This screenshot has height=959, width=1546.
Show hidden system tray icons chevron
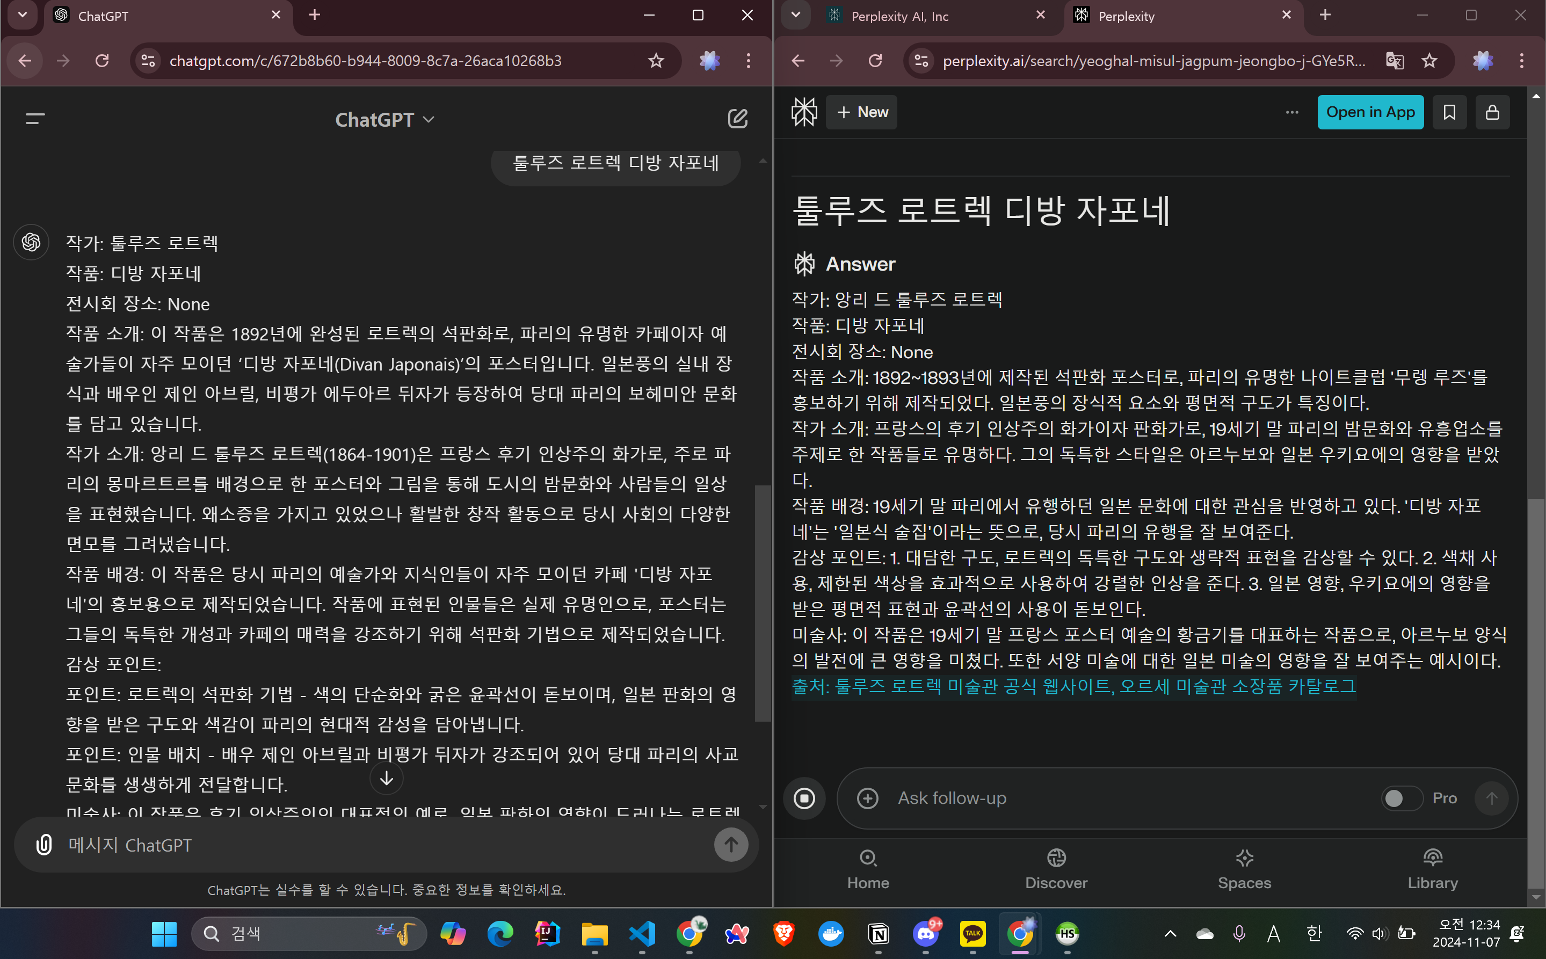tap(1170, 933)
